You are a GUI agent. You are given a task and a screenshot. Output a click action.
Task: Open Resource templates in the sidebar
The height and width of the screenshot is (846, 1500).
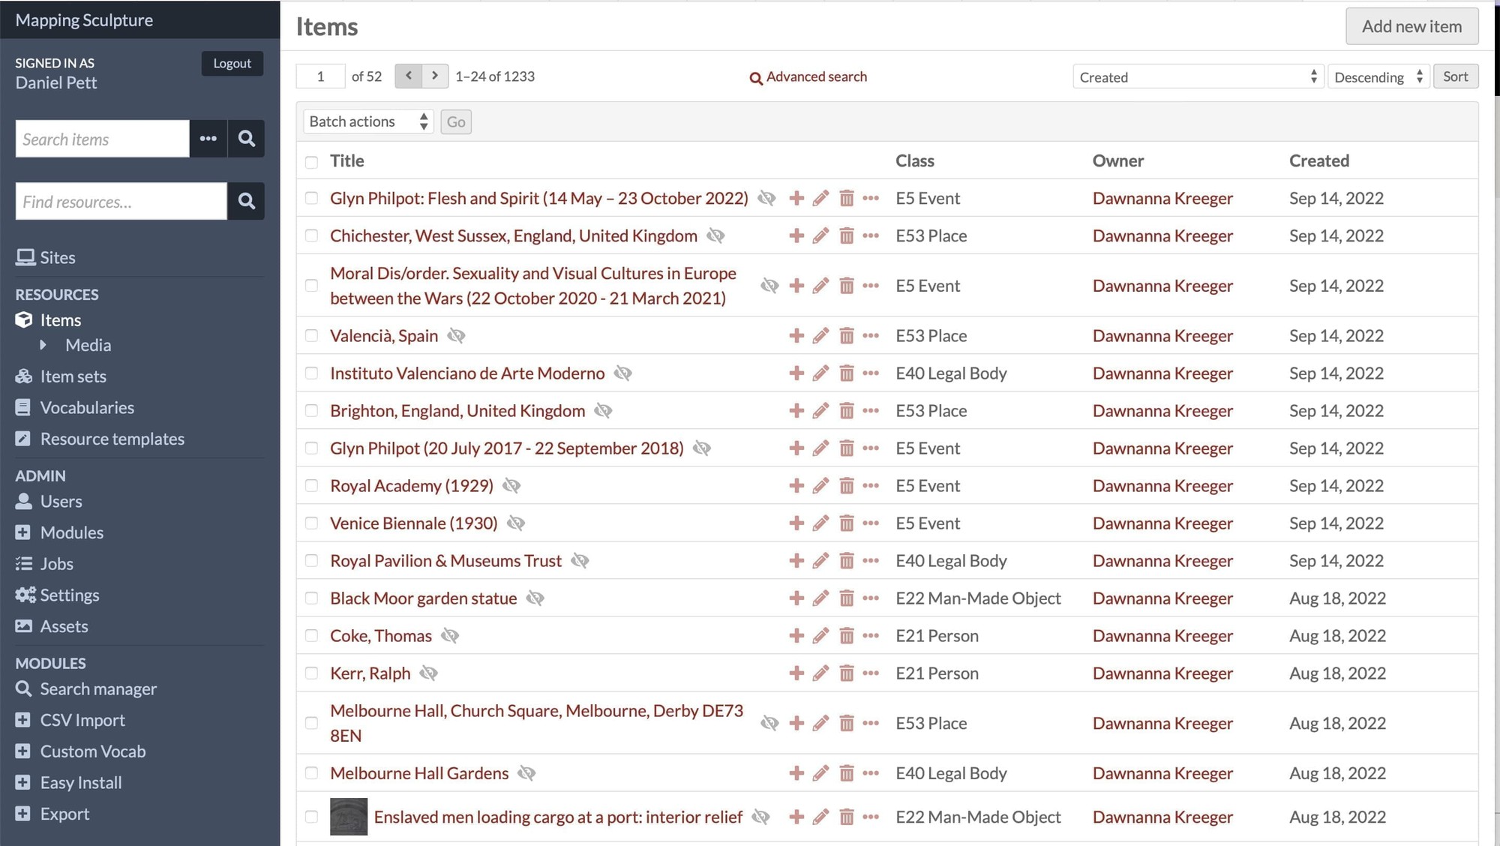(100, 439)
